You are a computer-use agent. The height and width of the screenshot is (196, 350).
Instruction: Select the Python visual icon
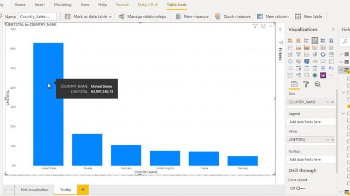331,69
